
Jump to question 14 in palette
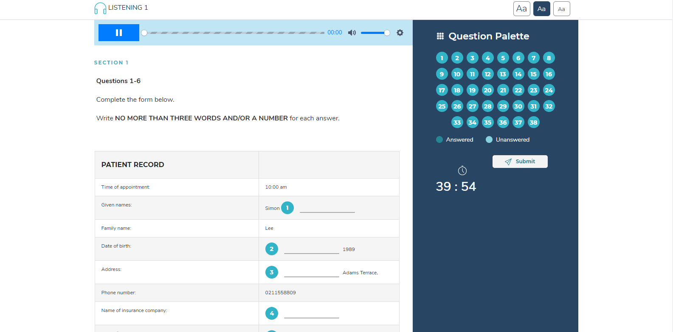(518, 74)
